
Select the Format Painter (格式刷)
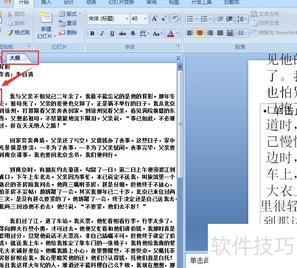[18, 32]
